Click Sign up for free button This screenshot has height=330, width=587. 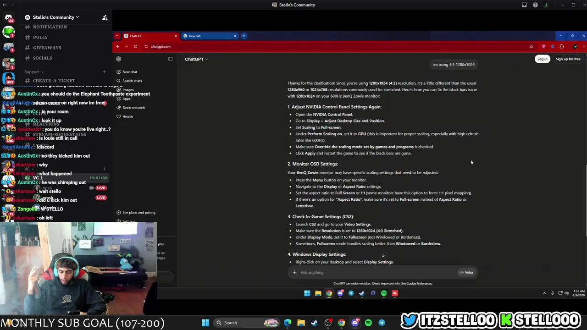[x=568, y=59]
